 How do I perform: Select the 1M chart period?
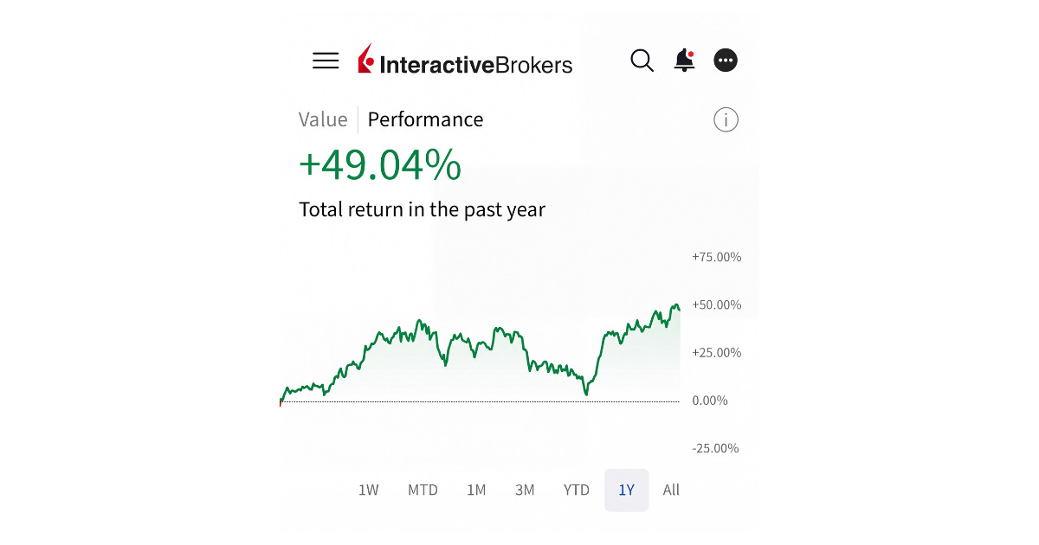click(x=476, y=490)
